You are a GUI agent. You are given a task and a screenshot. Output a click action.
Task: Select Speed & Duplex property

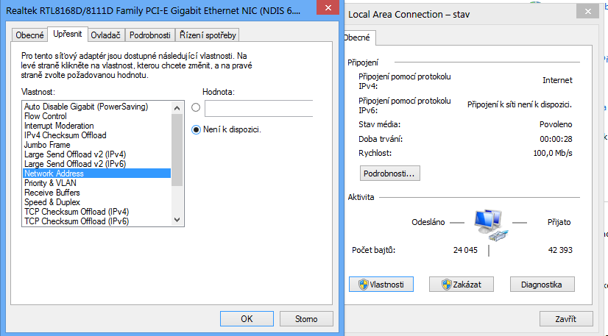pos(52,202)
